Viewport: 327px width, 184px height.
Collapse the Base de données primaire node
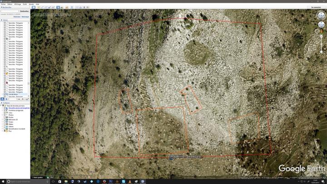coord(1,106)
